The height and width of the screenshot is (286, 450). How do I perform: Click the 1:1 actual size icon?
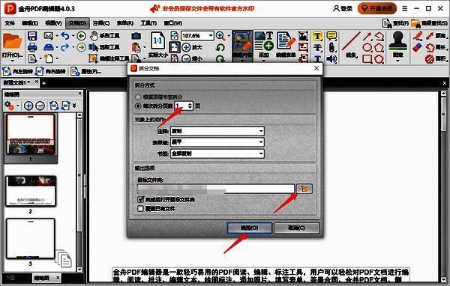[x=157, y=40]
